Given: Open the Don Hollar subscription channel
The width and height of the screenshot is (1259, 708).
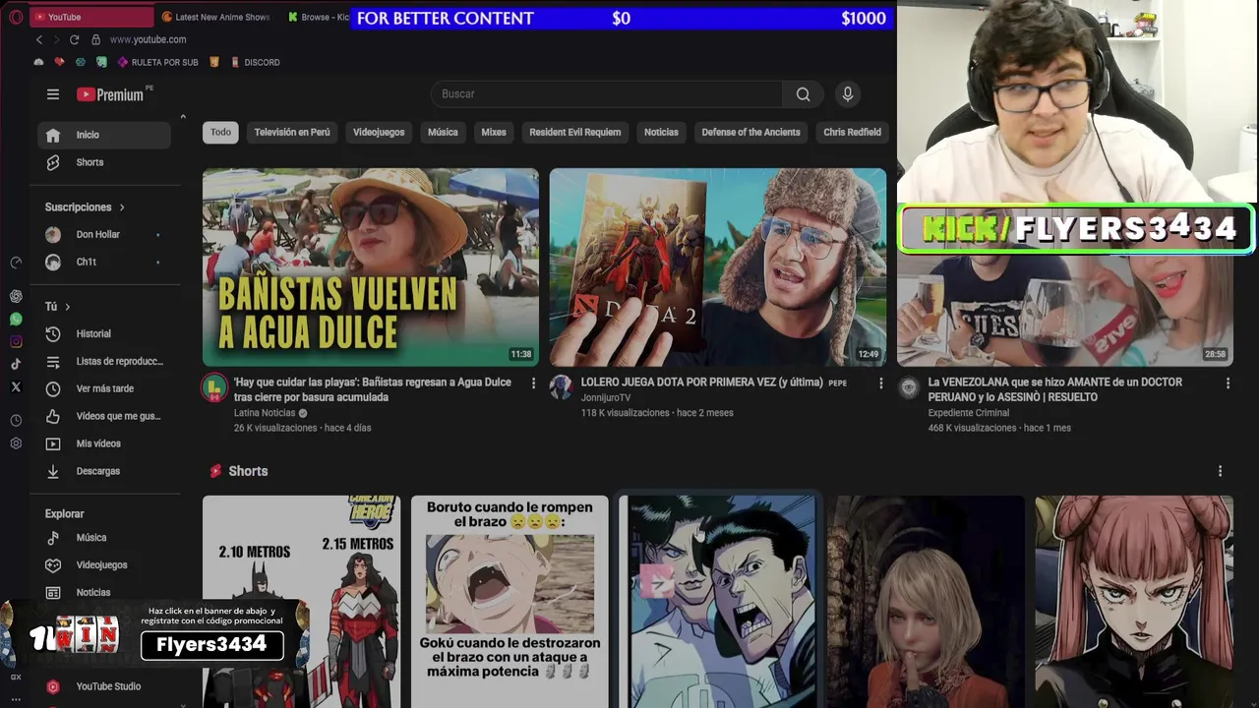Looking at the screenshot, I should point(104,235).
